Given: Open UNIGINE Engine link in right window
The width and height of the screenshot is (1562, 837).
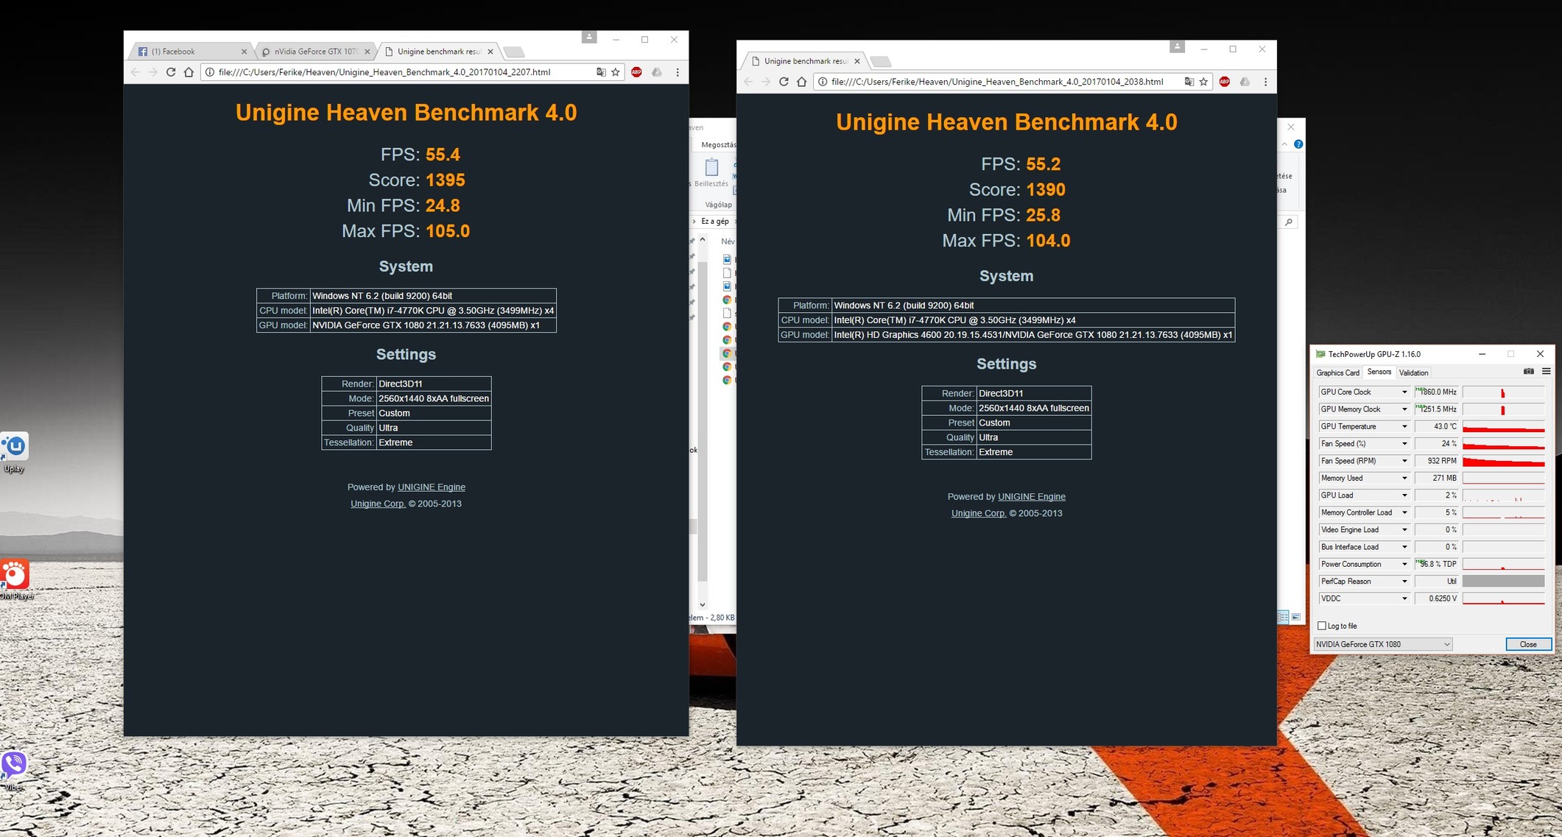Looking at the screenshot, I should coord(1032,497).
